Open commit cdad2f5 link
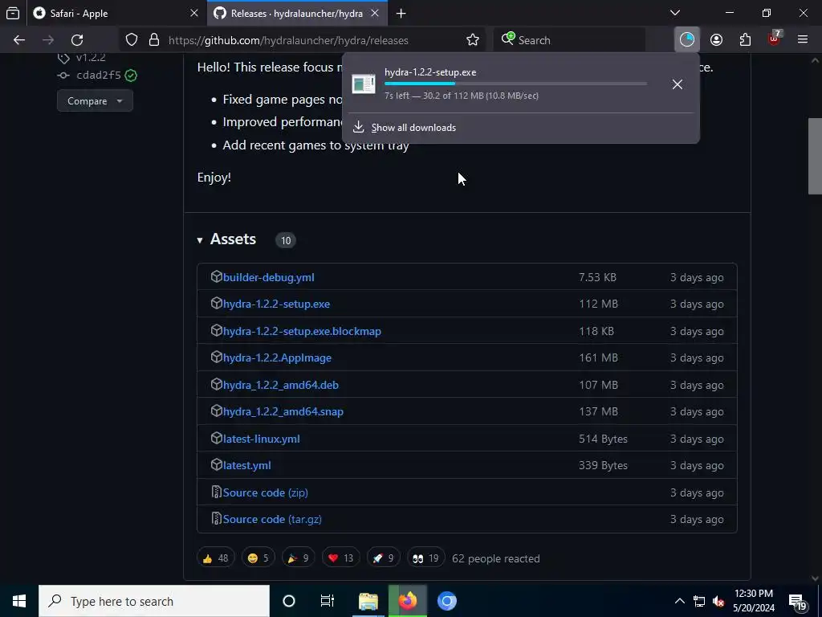The height and width of the screenshot is (617, 822). [99, 75]
